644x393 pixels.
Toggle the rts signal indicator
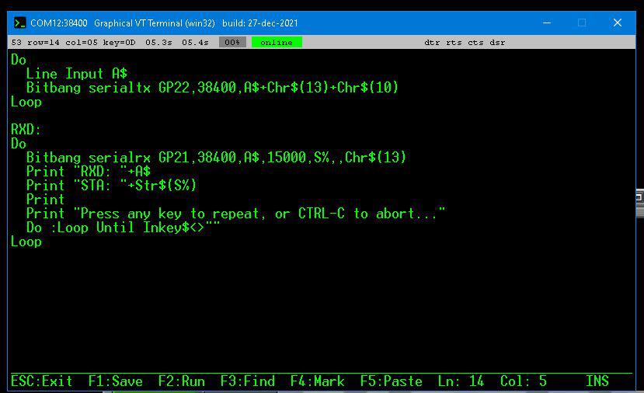coord(454,42)
